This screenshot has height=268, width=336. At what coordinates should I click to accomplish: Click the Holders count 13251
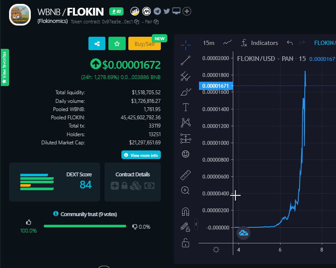(x=154, y=134)
